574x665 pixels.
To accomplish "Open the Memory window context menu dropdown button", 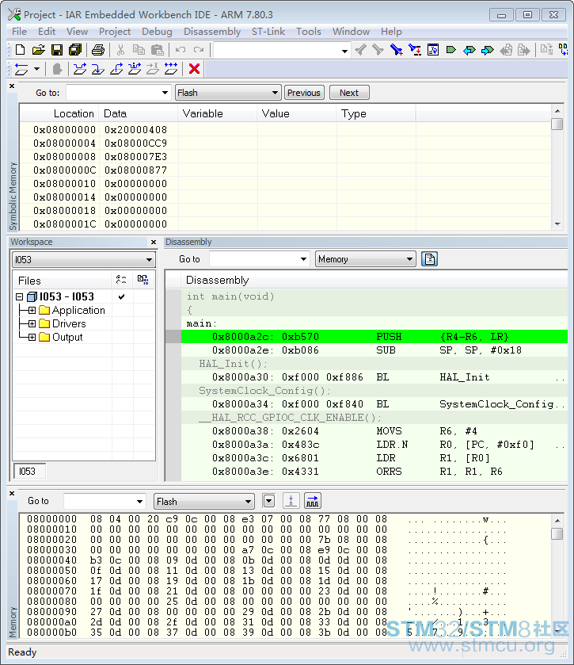I will [x=269, y=501].
